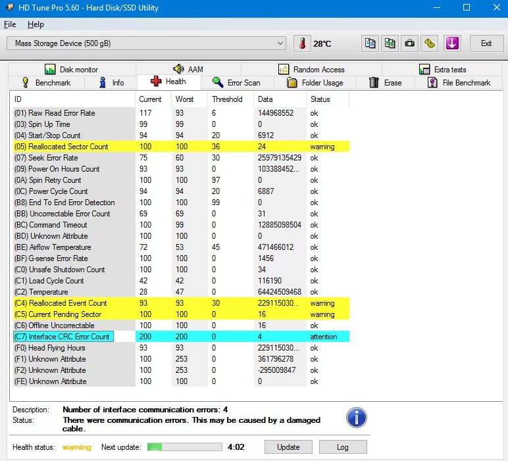Click the thermometer temperature icon
508x461 pixels.
coord(302,43)
